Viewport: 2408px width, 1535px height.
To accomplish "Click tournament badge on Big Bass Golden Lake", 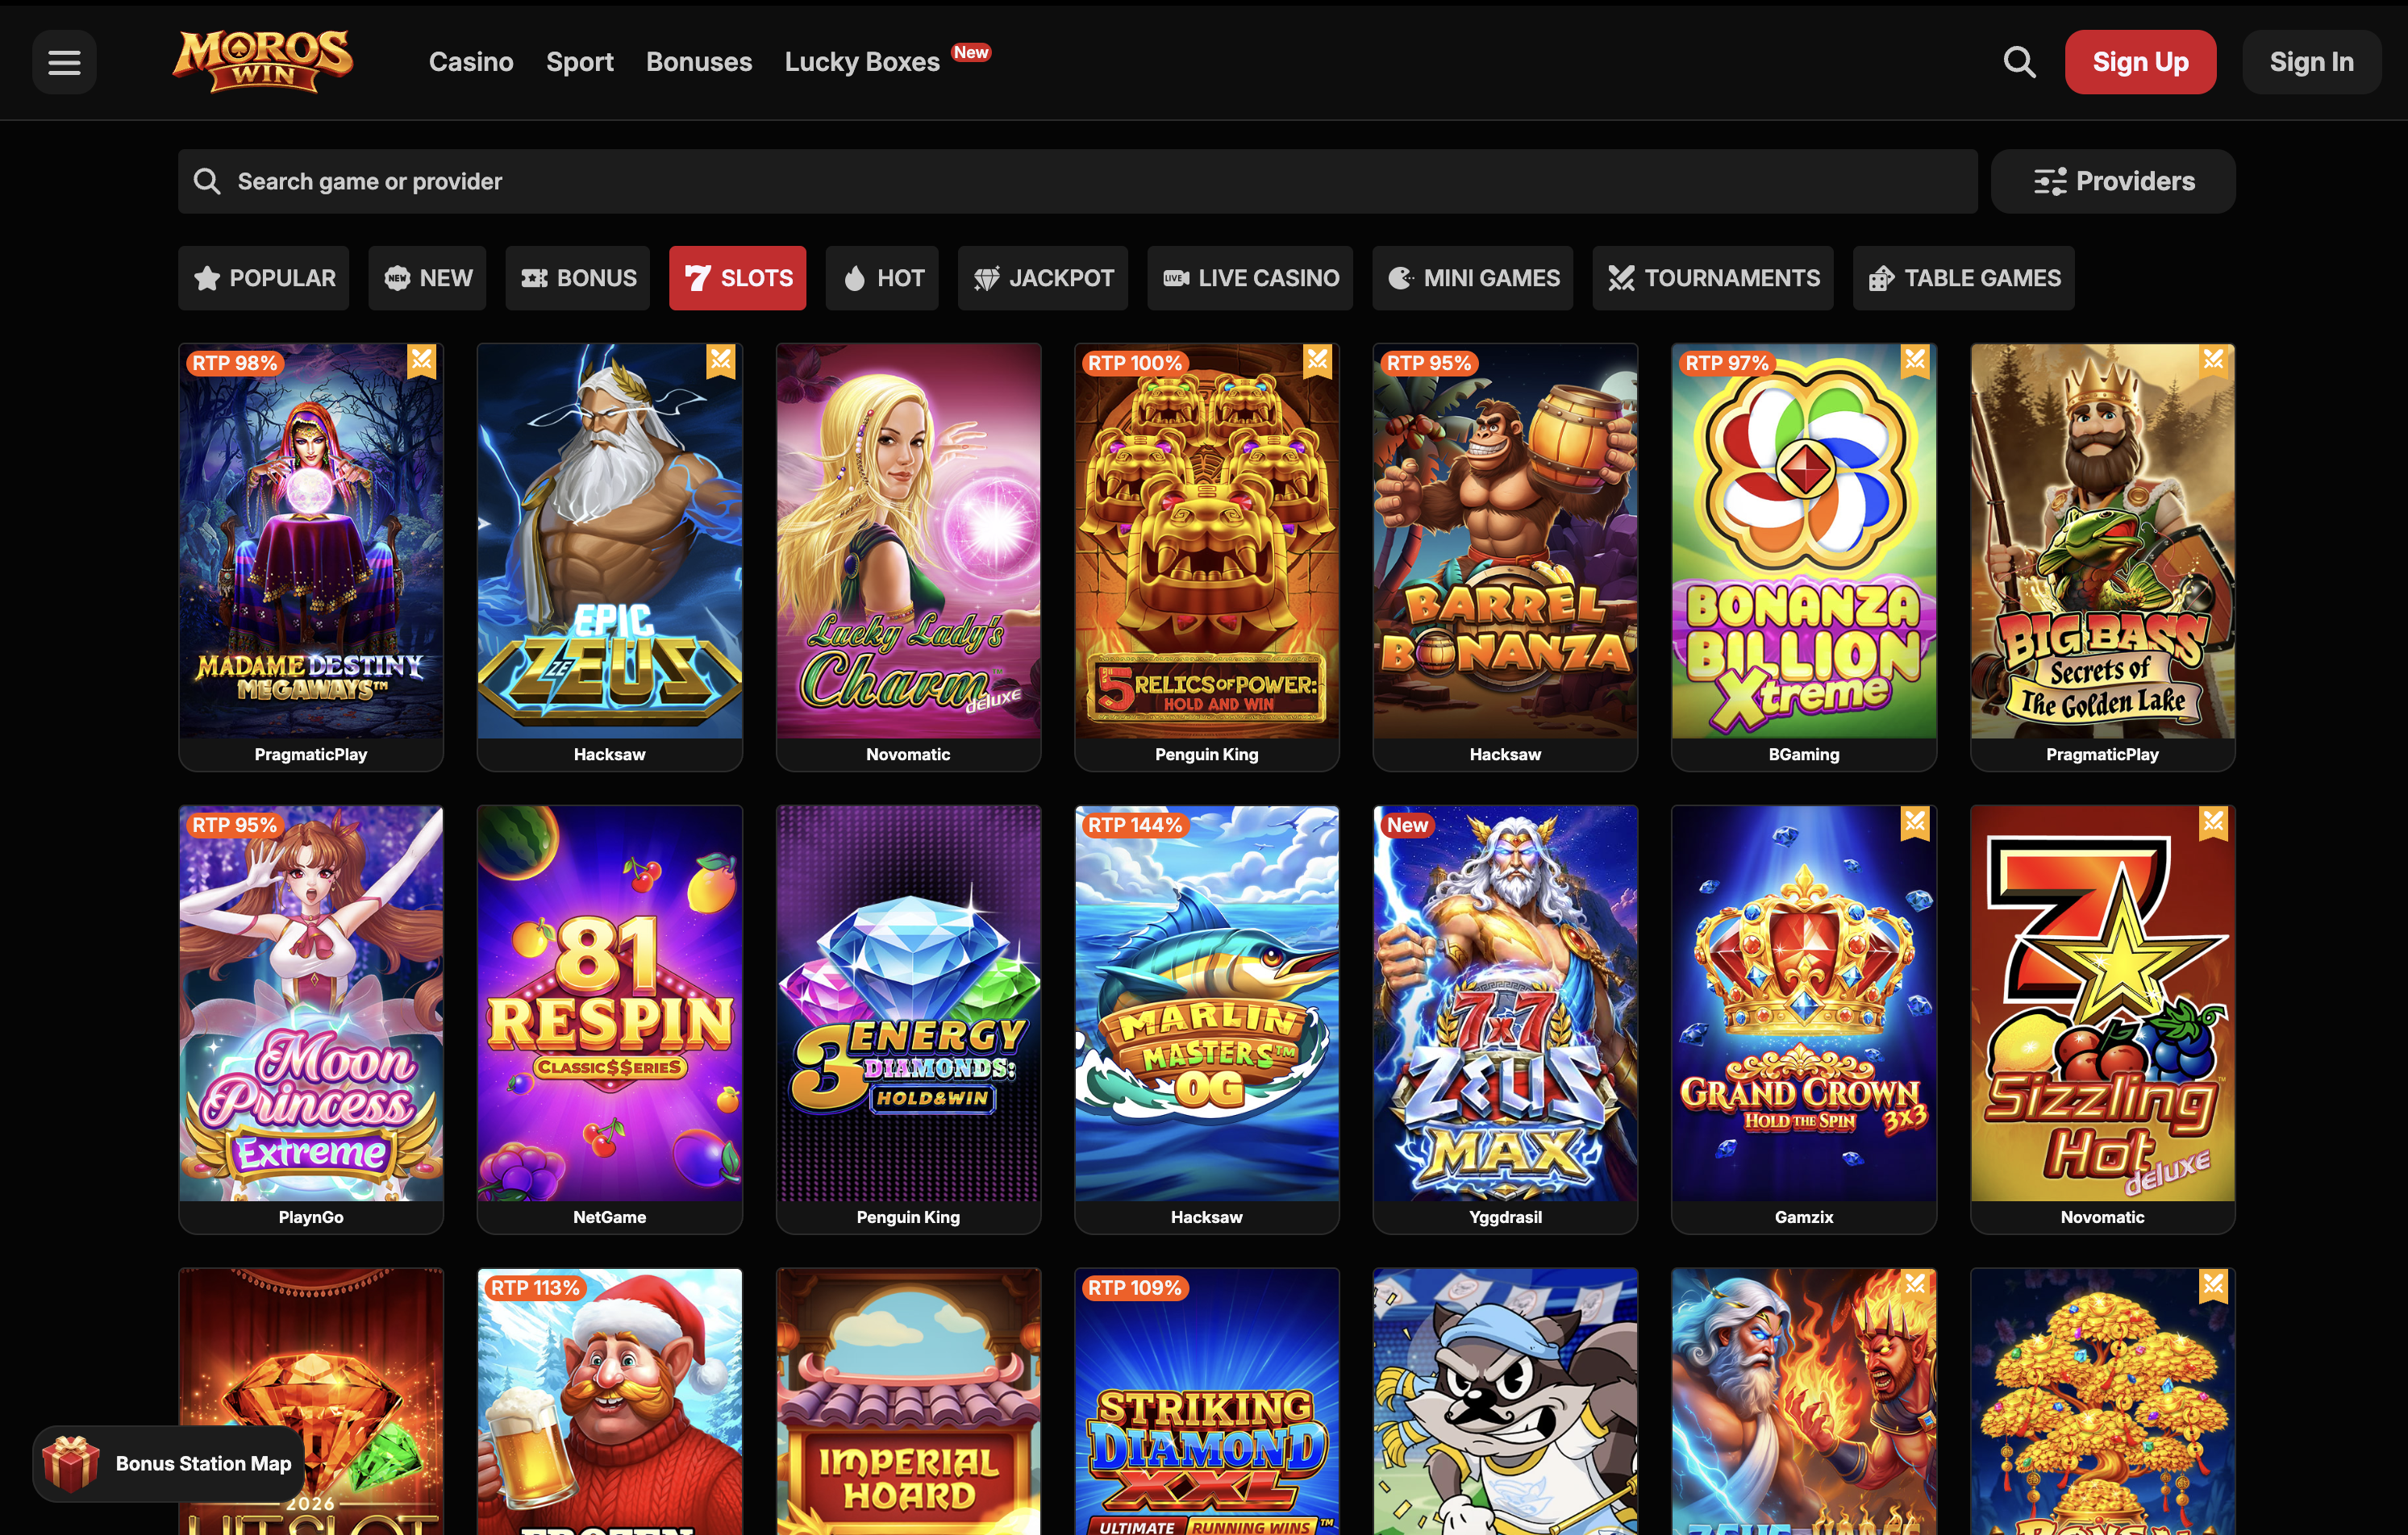I will [x=2214, y=361].
